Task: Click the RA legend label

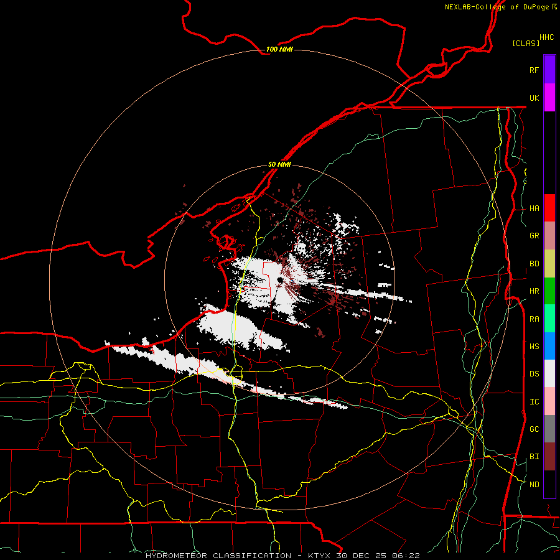Action: (x=534, y=319)
